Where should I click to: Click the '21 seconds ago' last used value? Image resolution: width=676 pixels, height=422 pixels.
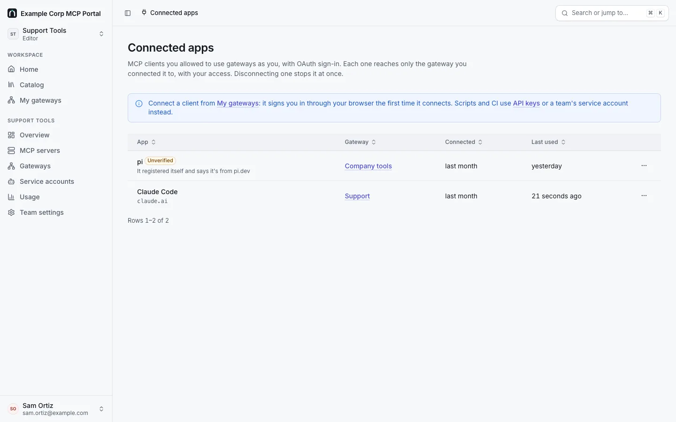click(556, 196)
